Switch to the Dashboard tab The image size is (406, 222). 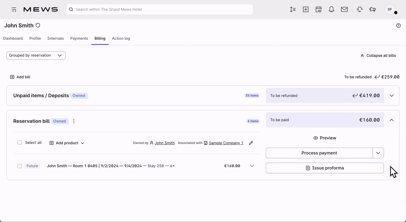[x=13, y=38]
